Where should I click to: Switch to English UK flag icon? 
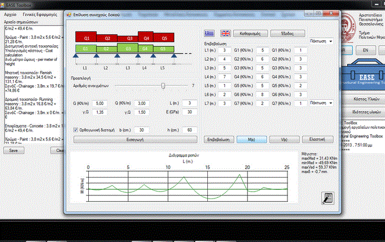(x=225, y=34)
